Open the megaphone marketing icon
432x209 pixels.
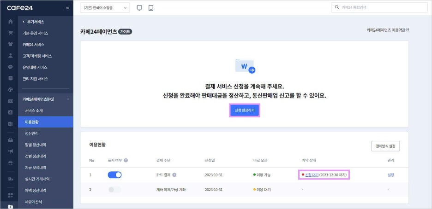pyautogui.click(x=11, y=151)
